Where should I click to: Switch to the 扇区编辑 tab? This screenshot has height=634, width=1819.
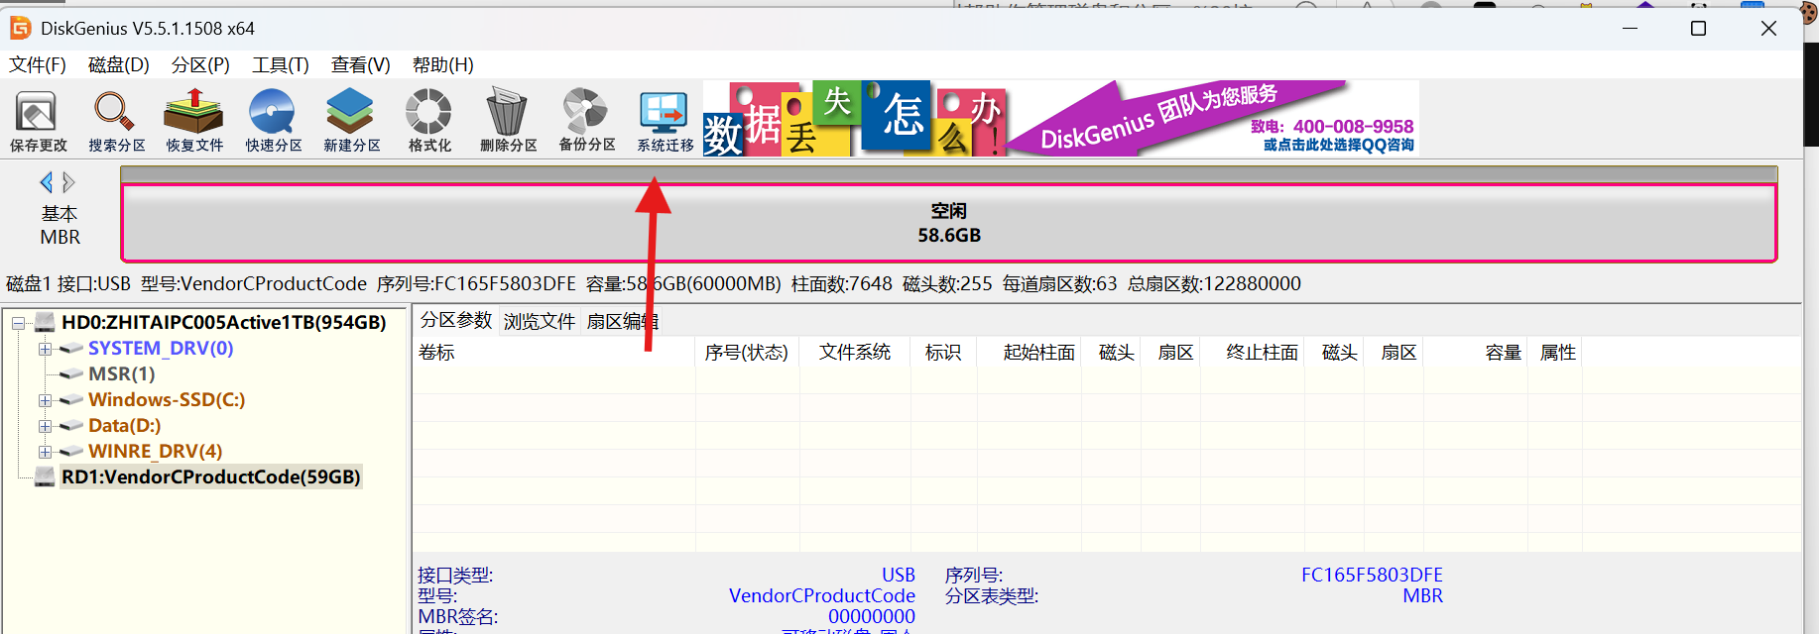622,321
